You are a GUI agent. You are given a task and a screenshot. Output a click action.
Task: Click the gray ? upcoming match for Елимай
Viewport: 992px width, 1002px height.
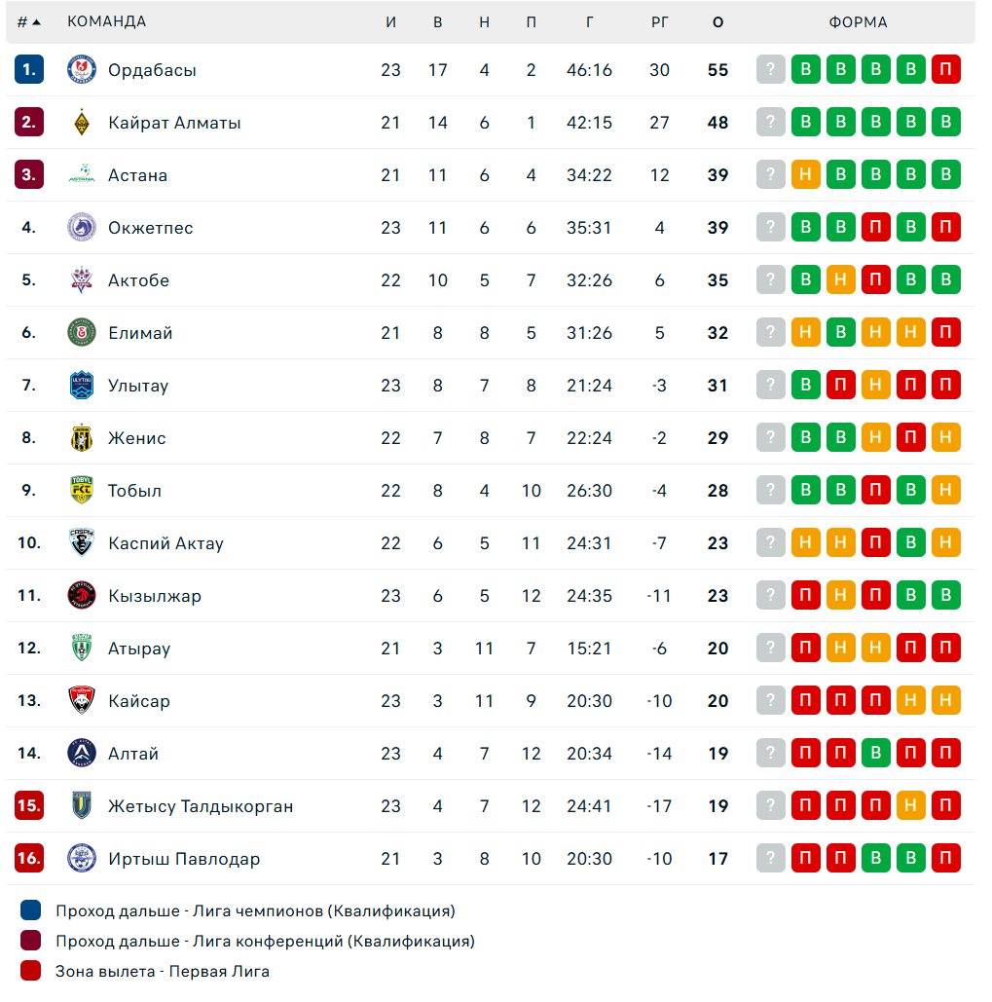click(x=770, y=332)
